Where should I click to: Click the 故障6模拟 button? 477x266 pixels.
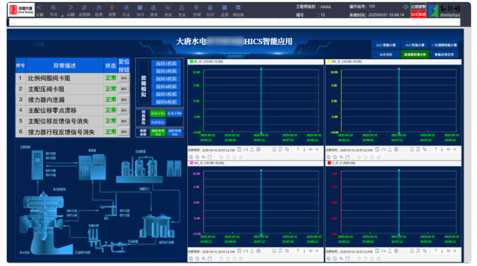tap(166, 102)
